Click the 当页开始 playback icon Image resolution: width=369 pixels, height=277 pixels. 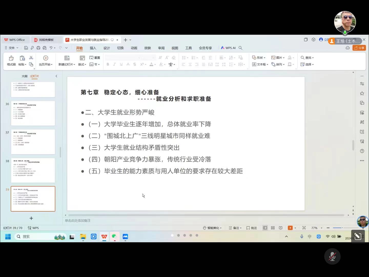(46, 58)
